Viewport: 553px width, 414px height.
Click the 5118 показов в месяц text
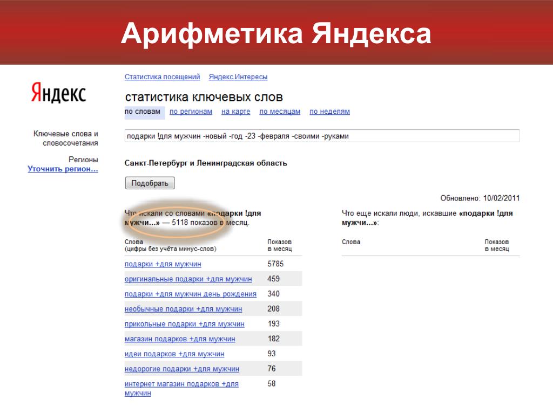210,223
